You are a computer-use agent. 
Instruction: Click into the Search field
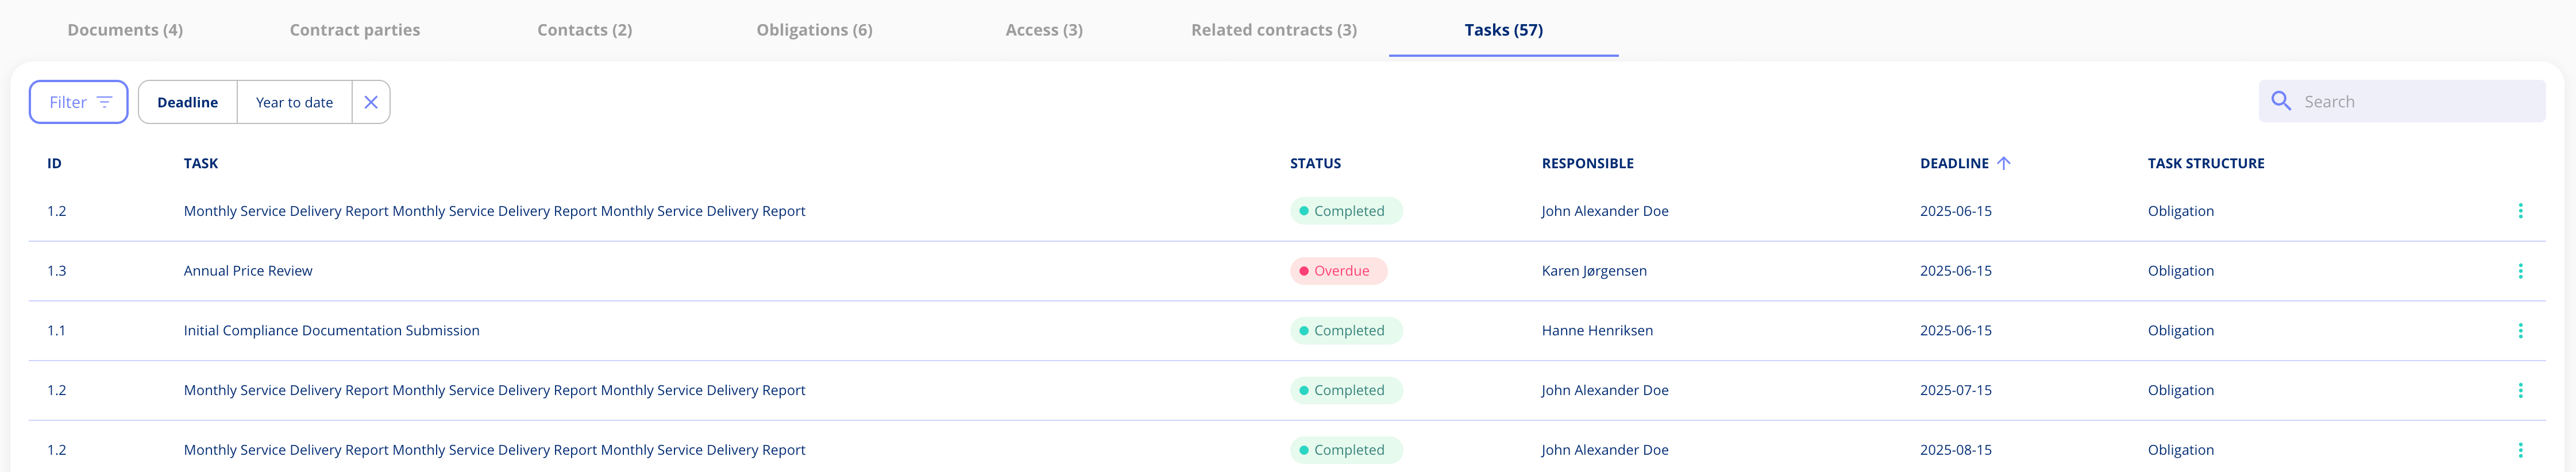2400,100
